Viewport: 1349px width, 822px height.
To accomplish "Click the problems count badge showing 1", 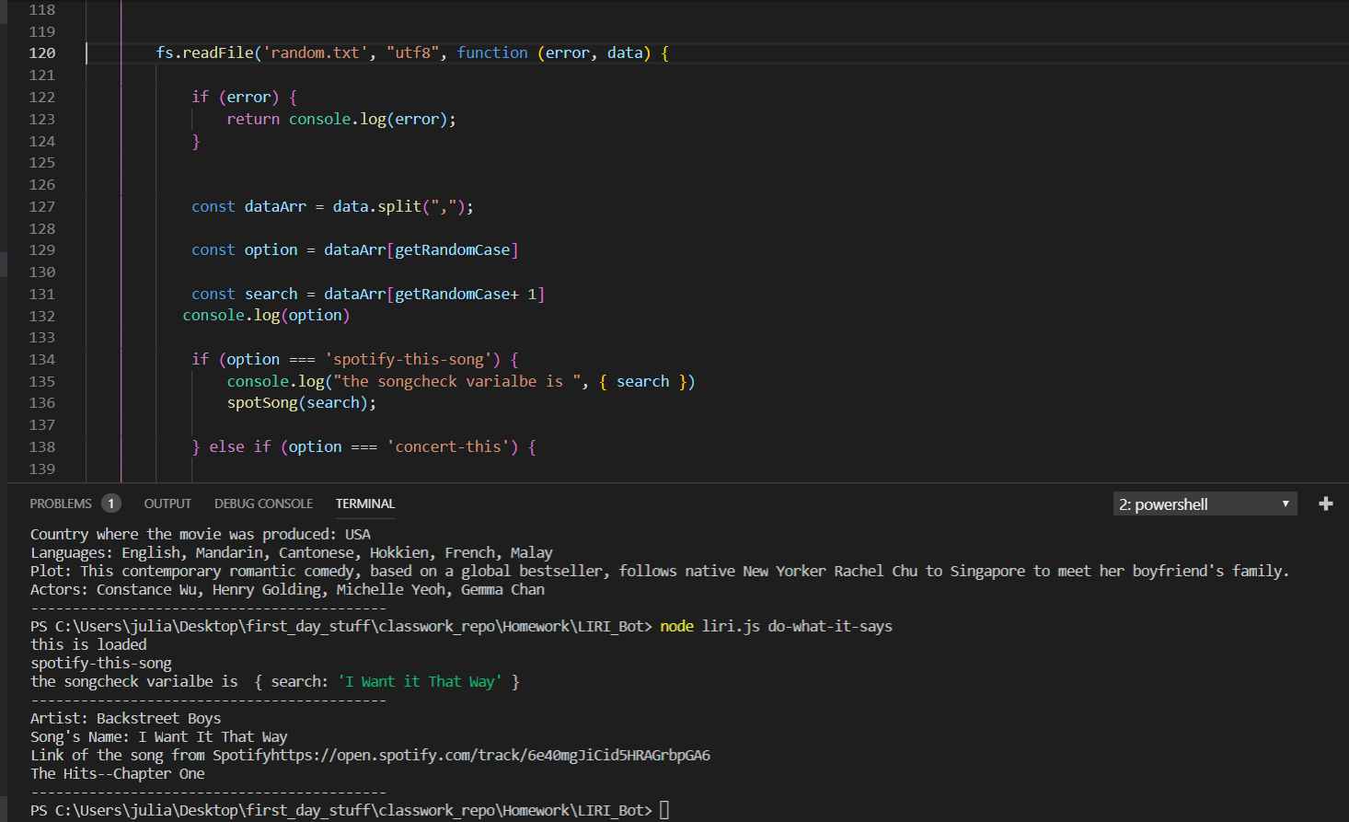I will 110,504.
